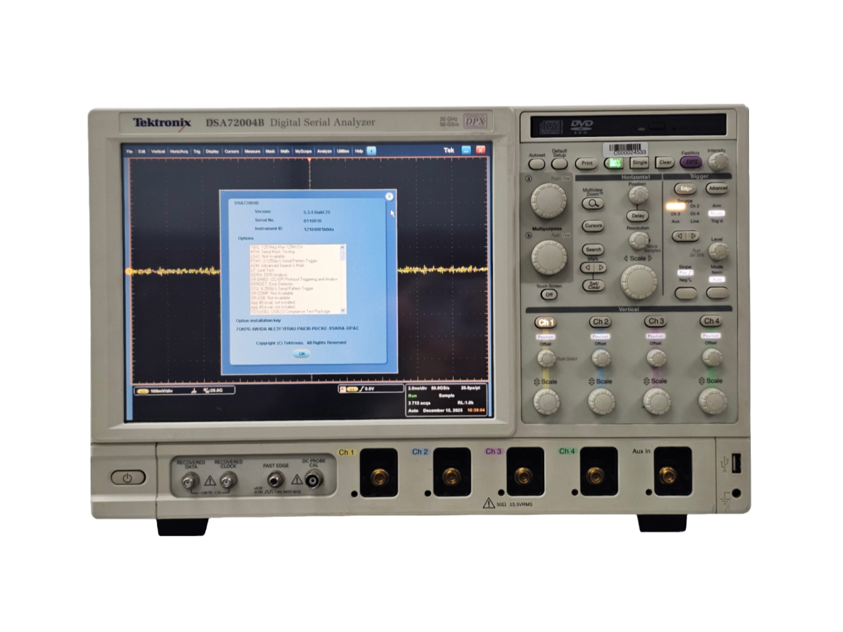Open the Display menu
This screenshot has height=632, width=843.
pos(213,151)
